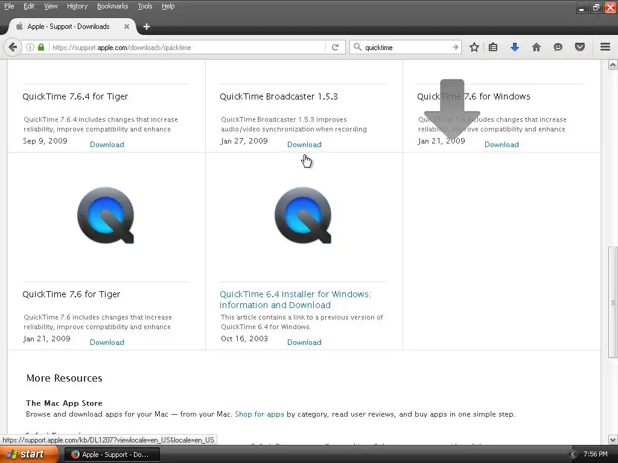Screen dimensions: 618x463
Task: Close the Apple Support Downloads tab
Action: [x=127, y=27]
